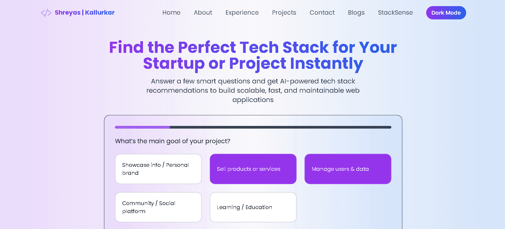Screen dimensions: 505x229
Task: Open the Experience section
Action: click(x=242, y=12)
